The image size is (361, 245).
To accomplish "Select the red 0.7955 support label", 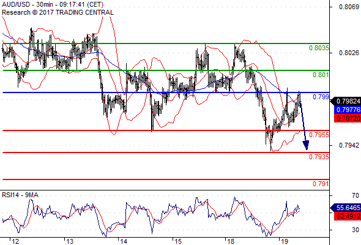I will point(319,135).
